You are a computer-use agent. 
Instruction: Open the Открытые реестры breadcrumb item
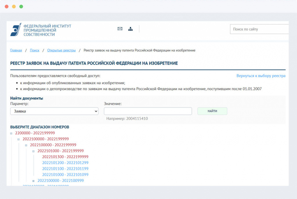pos(61,50)
